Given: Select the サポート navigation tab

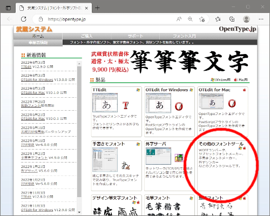Looking at the screenshot, I should coord(136,36).
